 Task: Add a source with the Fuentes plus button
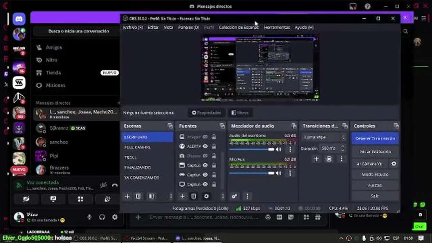(182, 196)
